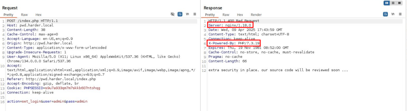Switch to combined tabbed layout icon
This screenshot has width=407, height=111.
[399, 3]
